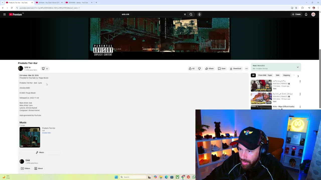Open the Create menu
Viewport: 321px width, 180px height.
tap(296, 14)
